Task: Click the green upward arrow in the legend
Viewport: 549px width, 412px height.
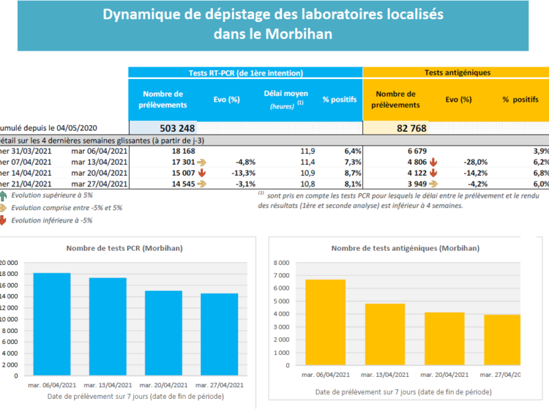Action: click(4, 195)
